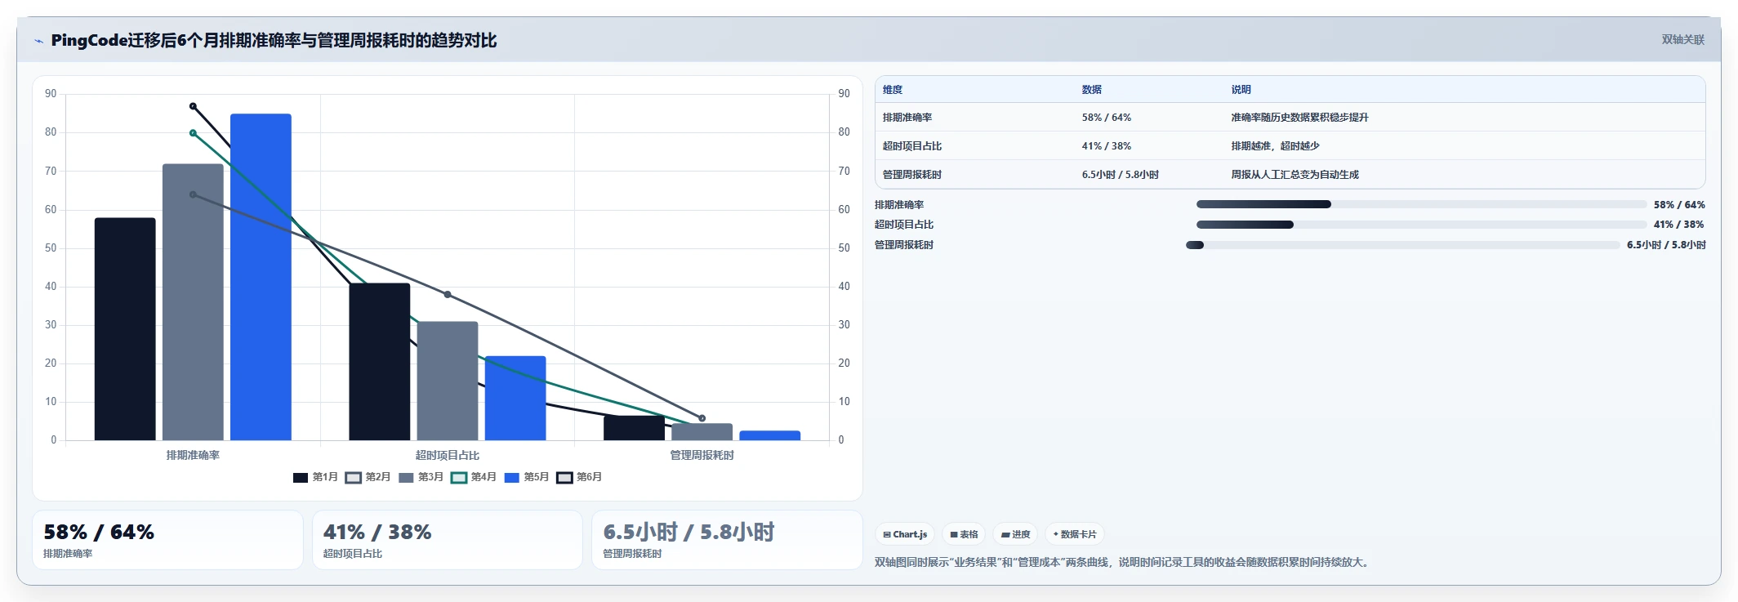Click the 管理周报耗时 x-axis category label

702,456
